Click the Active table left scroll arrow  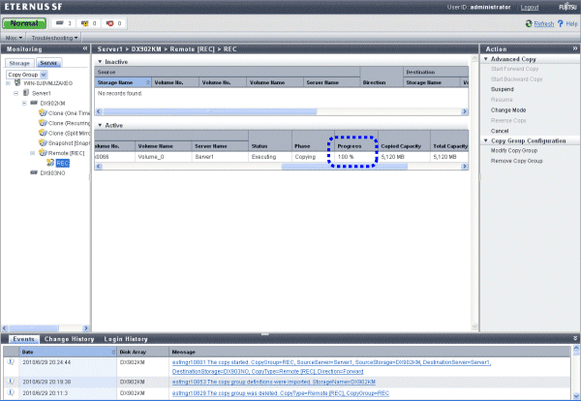point(99,167)
